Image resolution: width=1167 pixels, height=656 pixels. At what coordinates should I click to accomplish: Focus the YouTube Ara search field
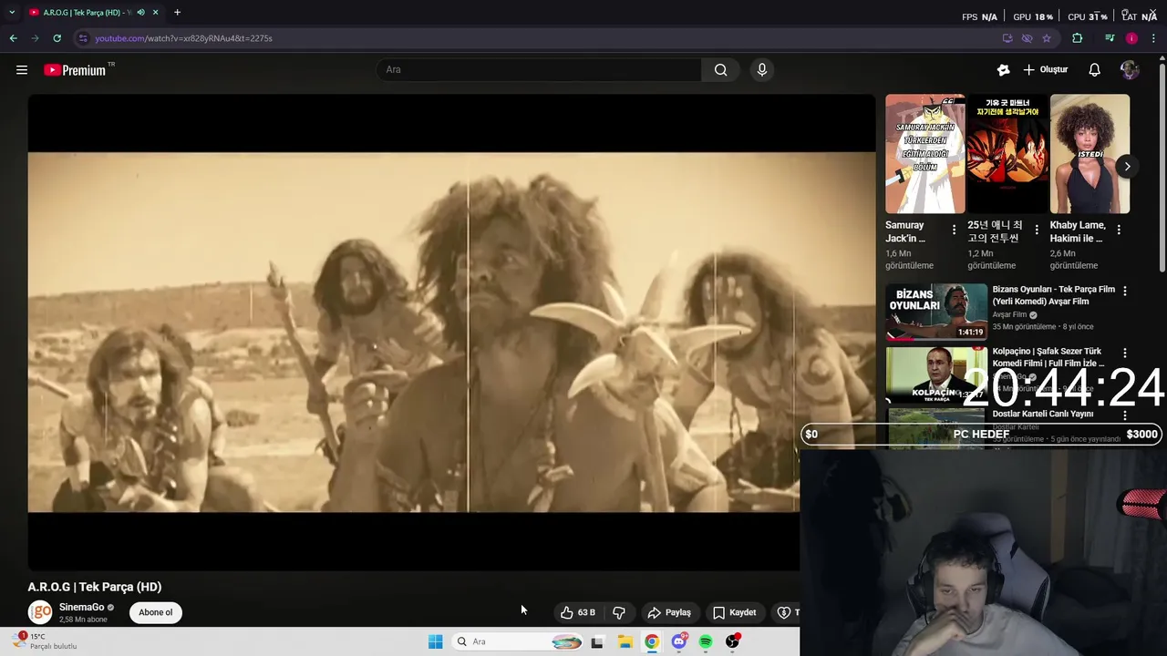pos(539,69)
